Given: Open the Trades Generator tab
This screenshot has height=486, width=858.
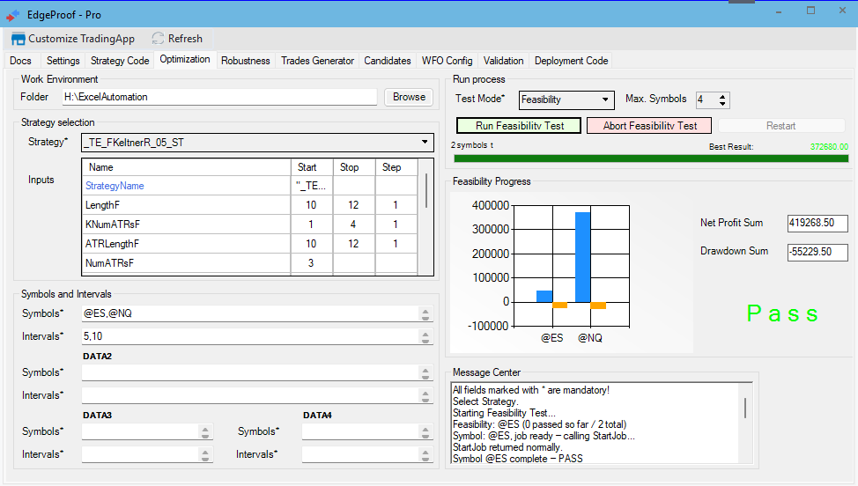Looking at the screenshot, I should point(317,61).
